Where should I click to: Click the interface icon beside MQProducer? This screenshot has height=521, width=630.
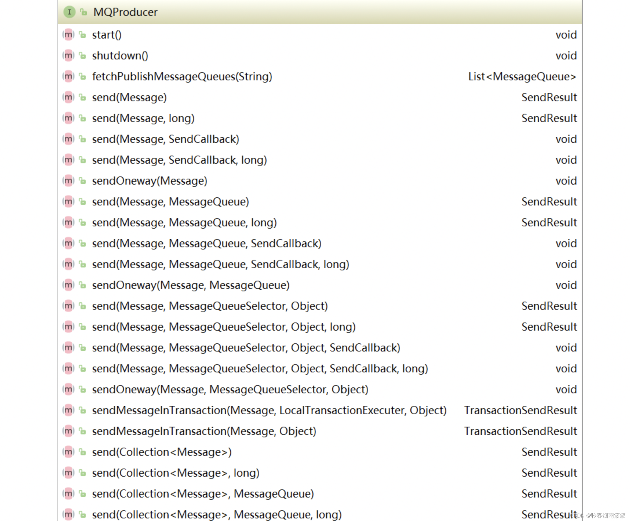pos(69,12)
